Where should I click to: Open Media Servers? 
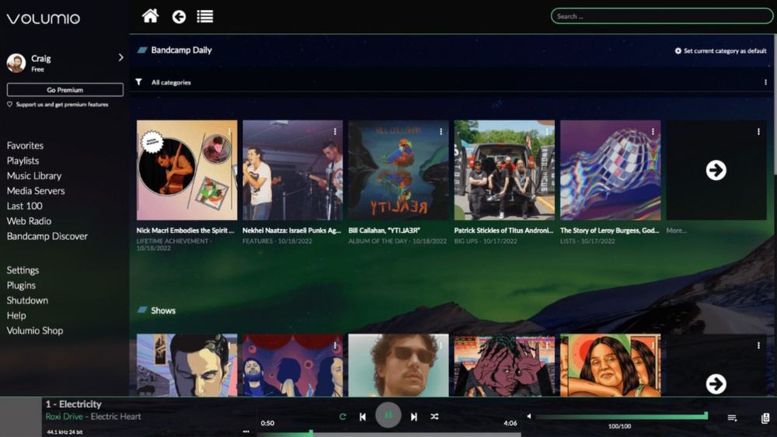point(36,190)
